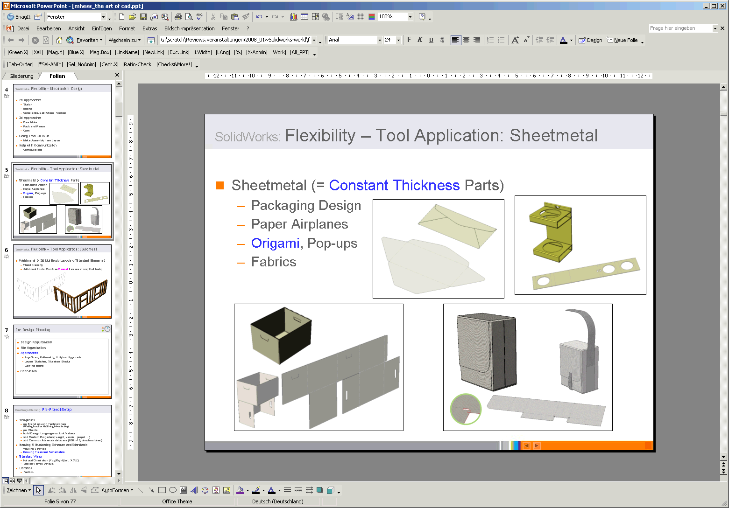Save the presentation with floppy icon
729x508 pixels.
click(x=143, y=17)
